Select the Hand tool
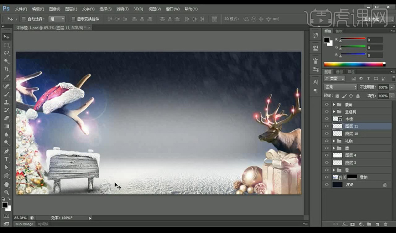Viewport: 396px width, 233px height. (x=6, y=184)
